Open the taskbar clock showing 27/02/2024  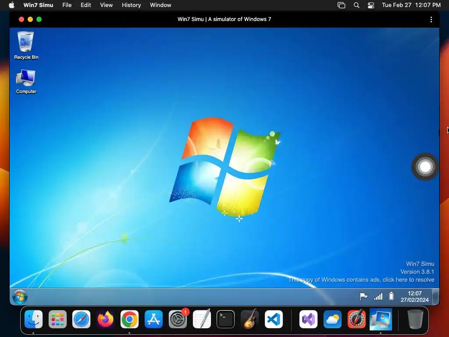pos(414,297)
